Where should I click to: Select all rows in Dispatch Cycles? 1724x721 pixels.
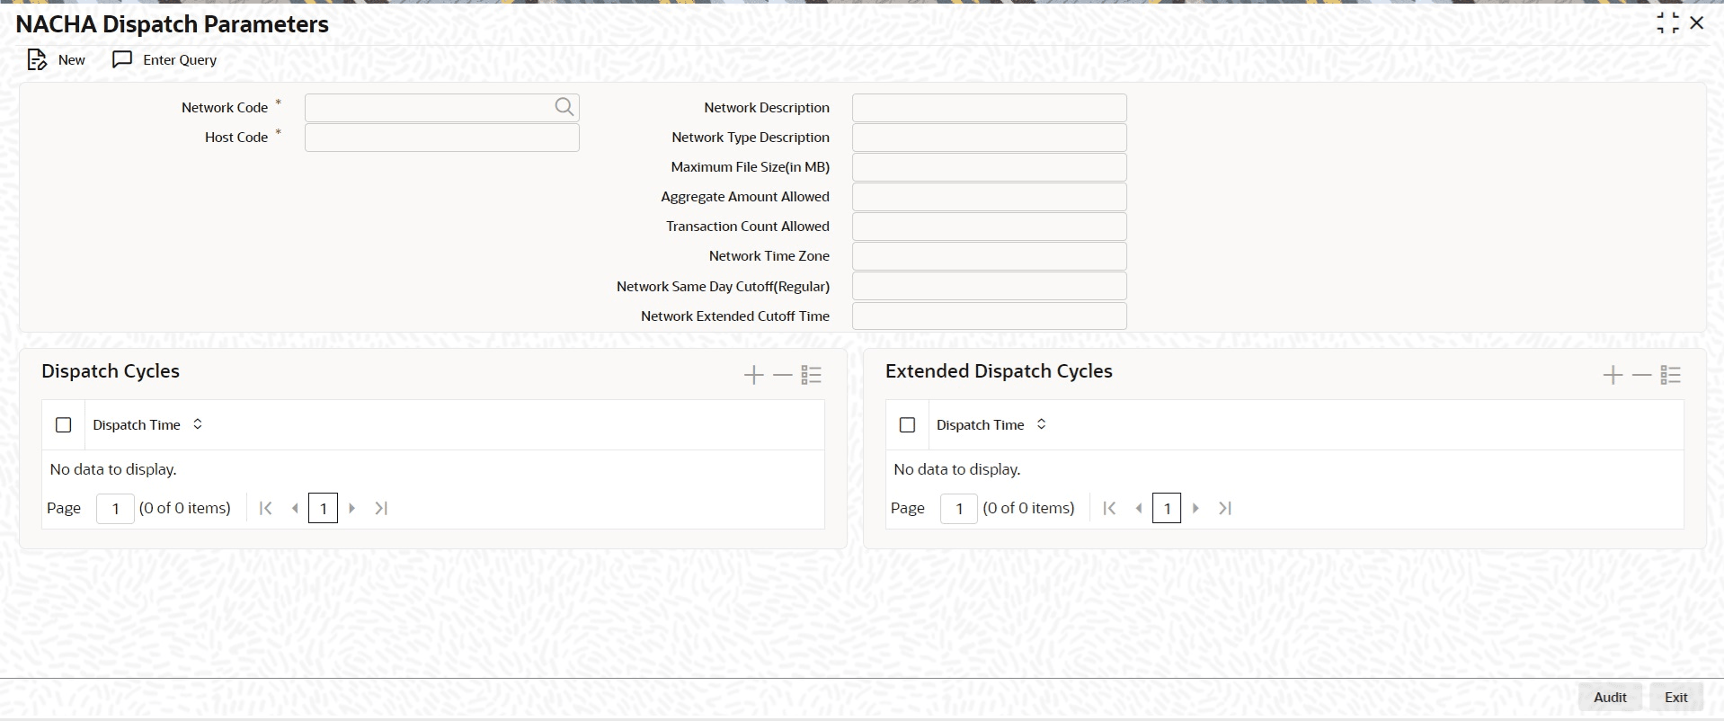point(63,425)
